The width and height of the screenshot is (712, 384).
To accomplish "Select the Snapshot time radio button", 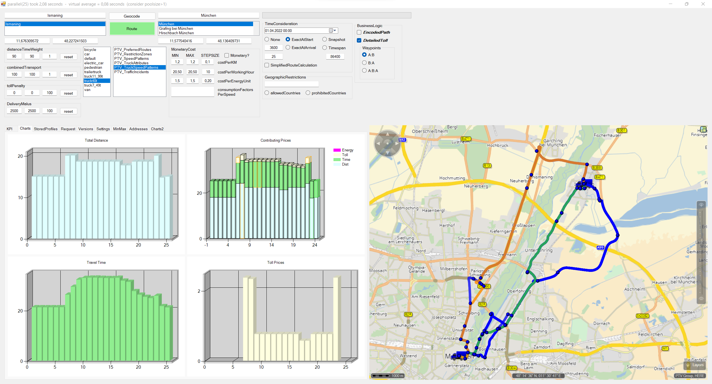I will coord(325,40).
